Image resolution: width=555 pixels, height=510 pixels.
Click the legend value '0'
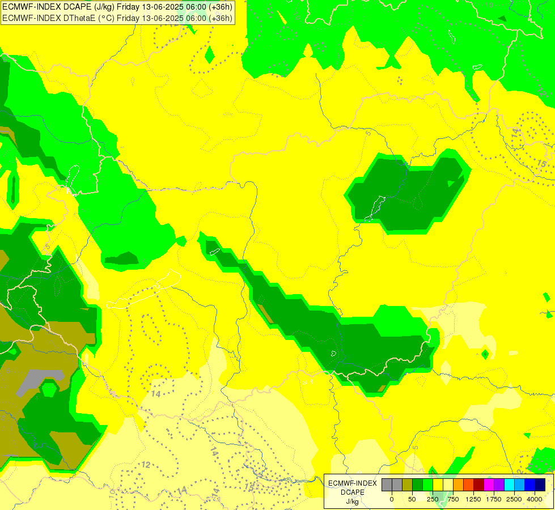[392, 499]
